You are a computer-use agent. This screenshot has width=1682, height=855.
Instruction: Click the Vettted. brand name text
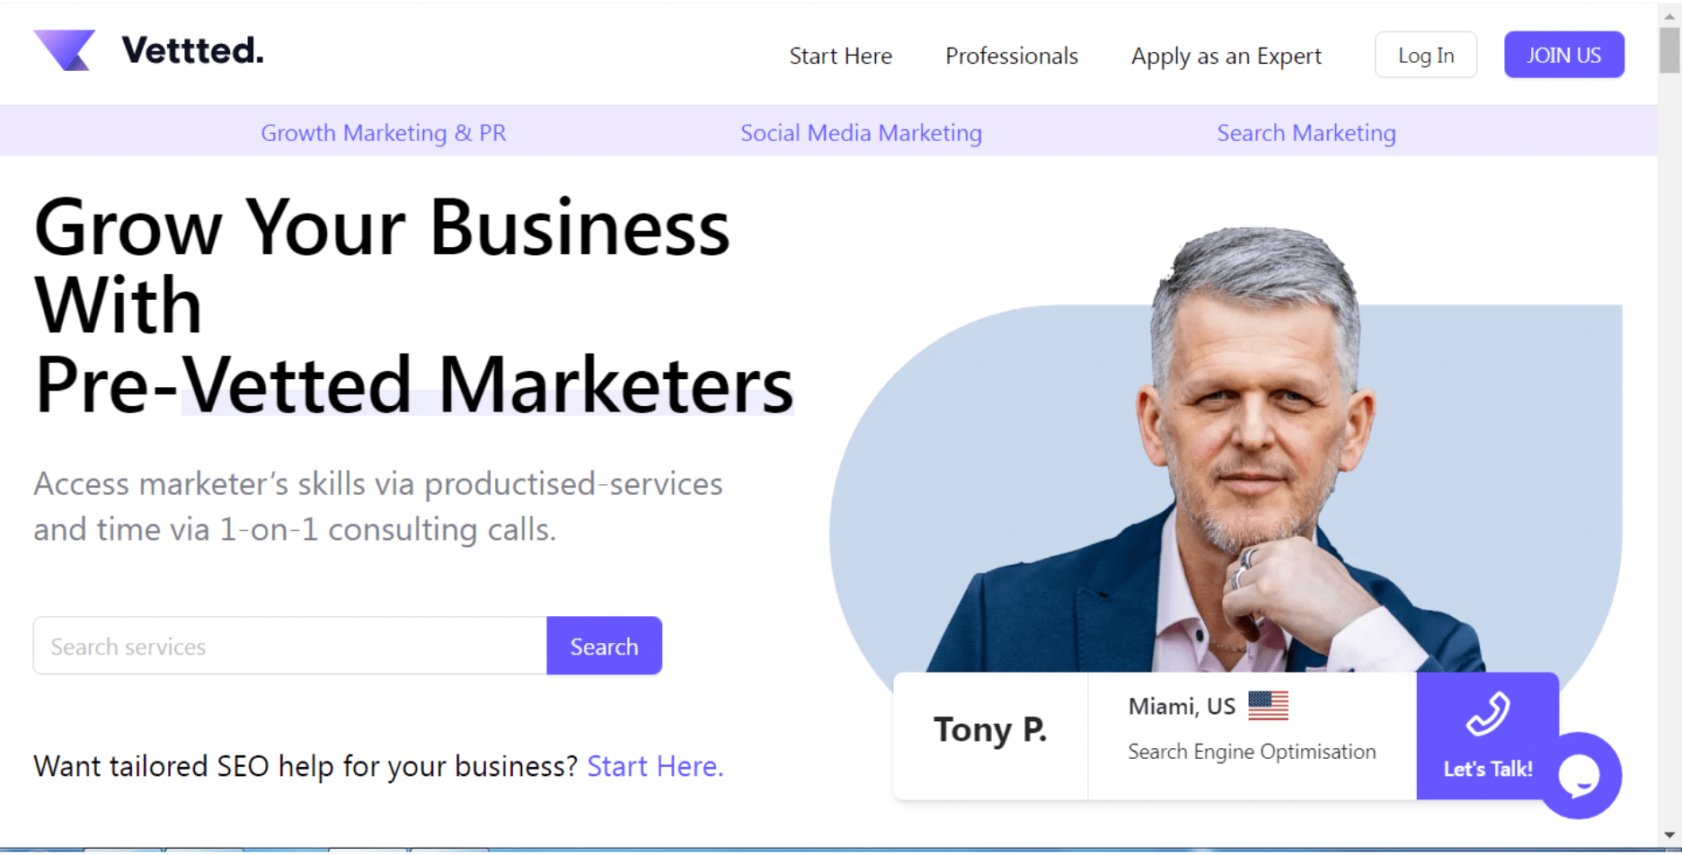(x=192, y=50)
